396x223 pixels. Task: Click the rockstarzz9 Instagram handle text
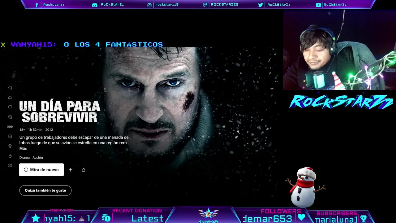pos(167,5)
